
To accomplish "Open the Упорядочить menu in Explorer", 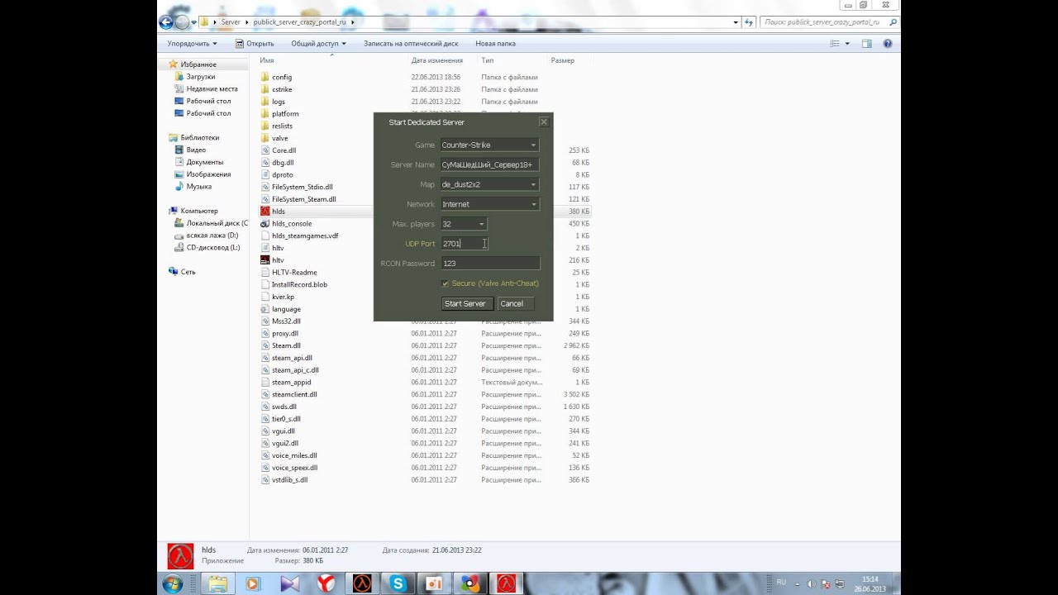I will click(x=192, y=43).
